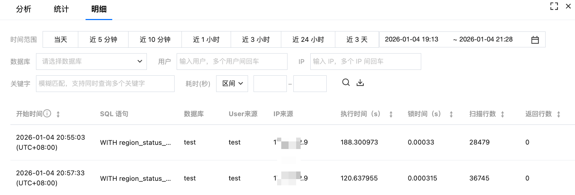Open the calendar date picker icon
Screen dimensions: 575x195
coord(535,40)
